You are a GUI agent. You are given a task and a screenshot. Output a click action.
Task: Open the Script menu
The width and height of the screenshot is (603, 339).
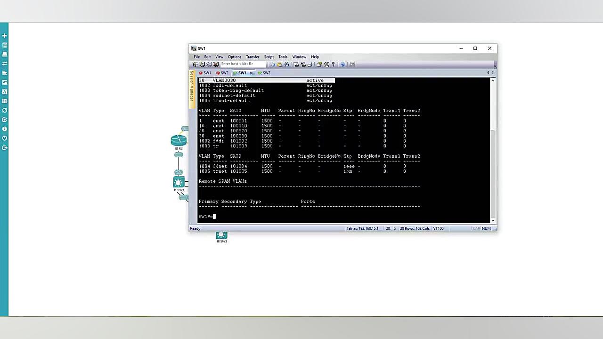(x=269, y=57)
